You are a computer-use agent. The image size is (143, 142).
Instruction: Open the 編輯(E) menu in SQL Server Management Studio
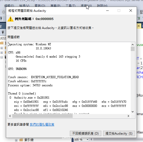point(9,6)
